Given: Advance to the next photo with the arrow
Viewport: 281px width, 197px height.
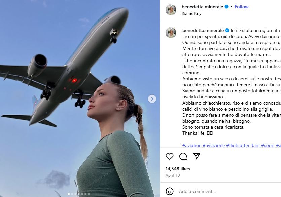Looking at the screenshot, I should click(x=152, y=99).
